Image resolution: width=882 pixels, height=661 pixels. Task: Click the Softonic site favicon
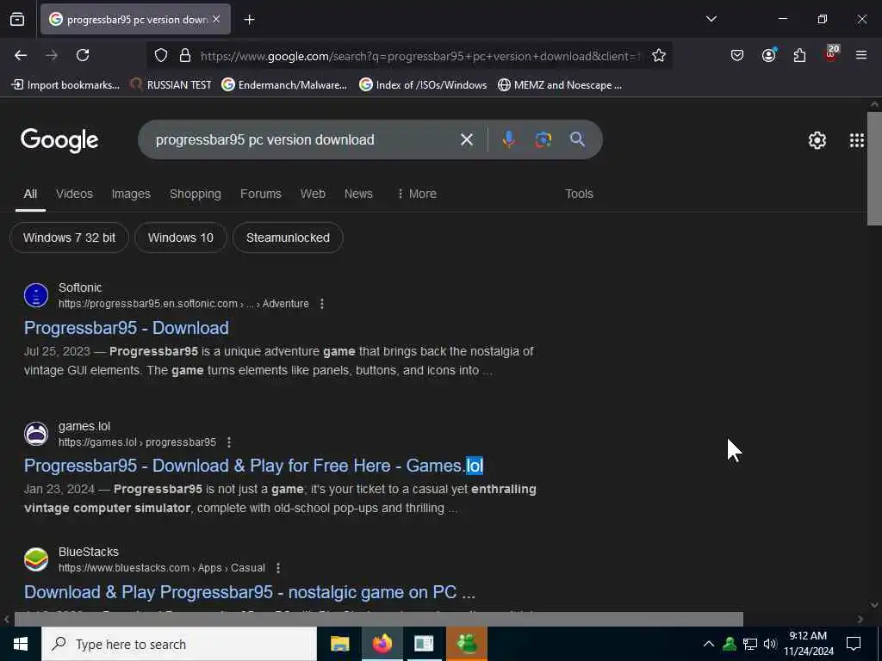tap(36, 296)
